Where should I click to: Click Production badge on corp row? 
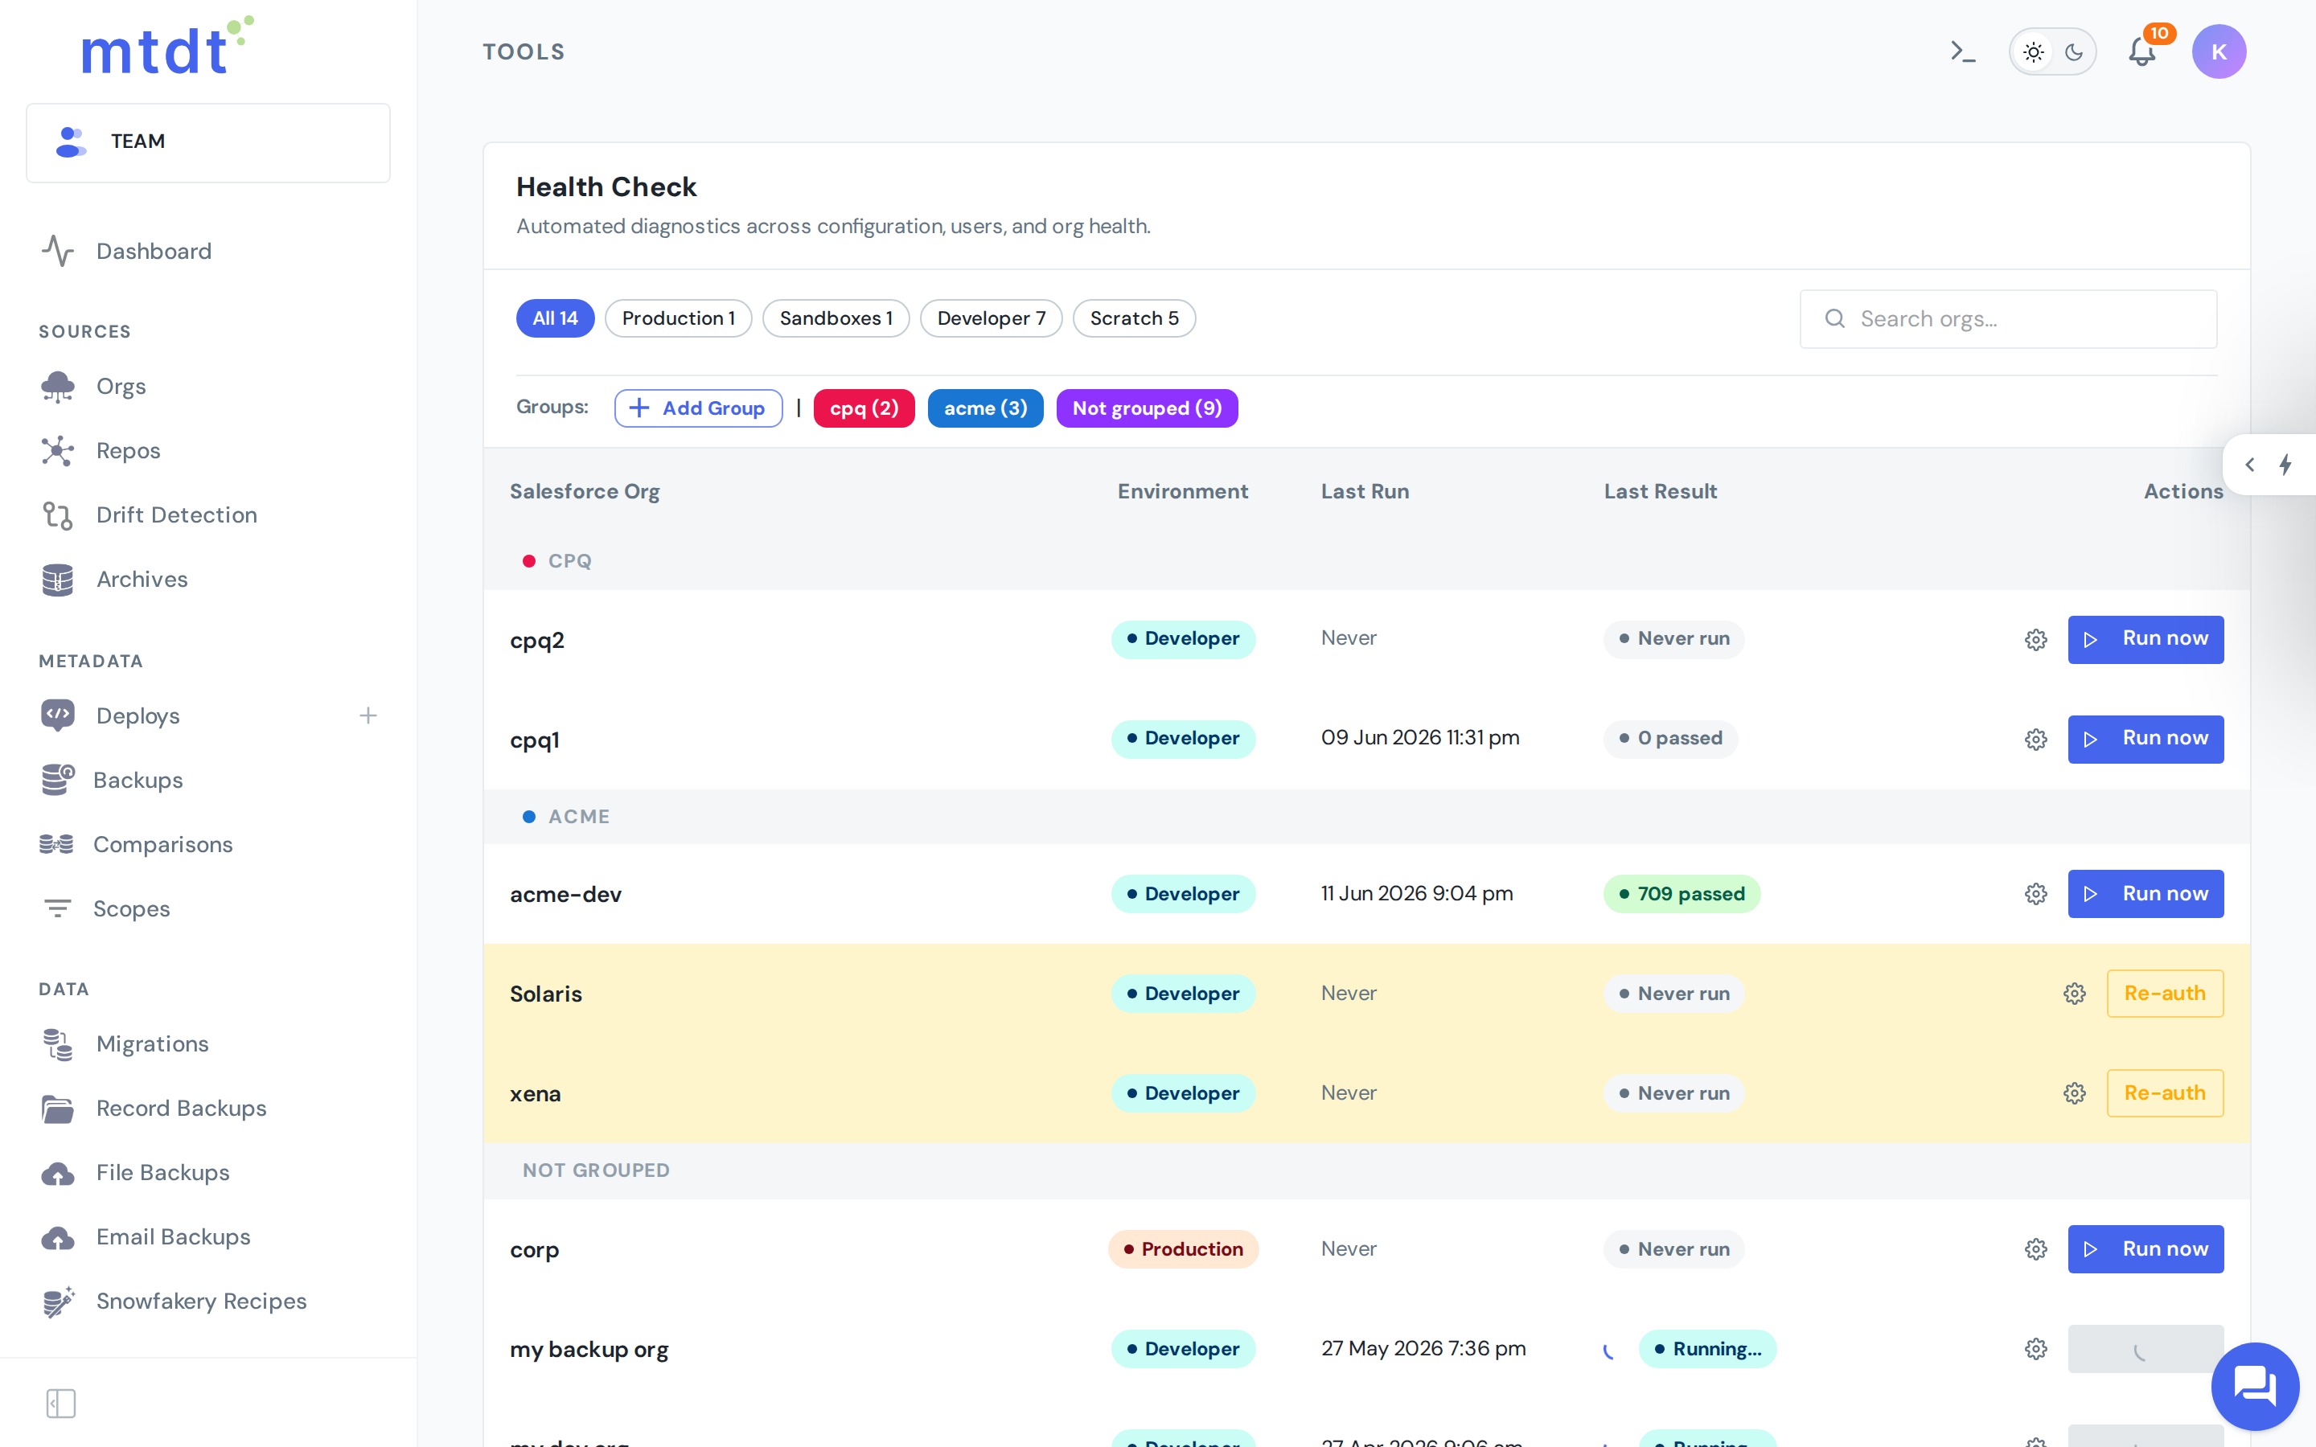tap(1183, 1249)
